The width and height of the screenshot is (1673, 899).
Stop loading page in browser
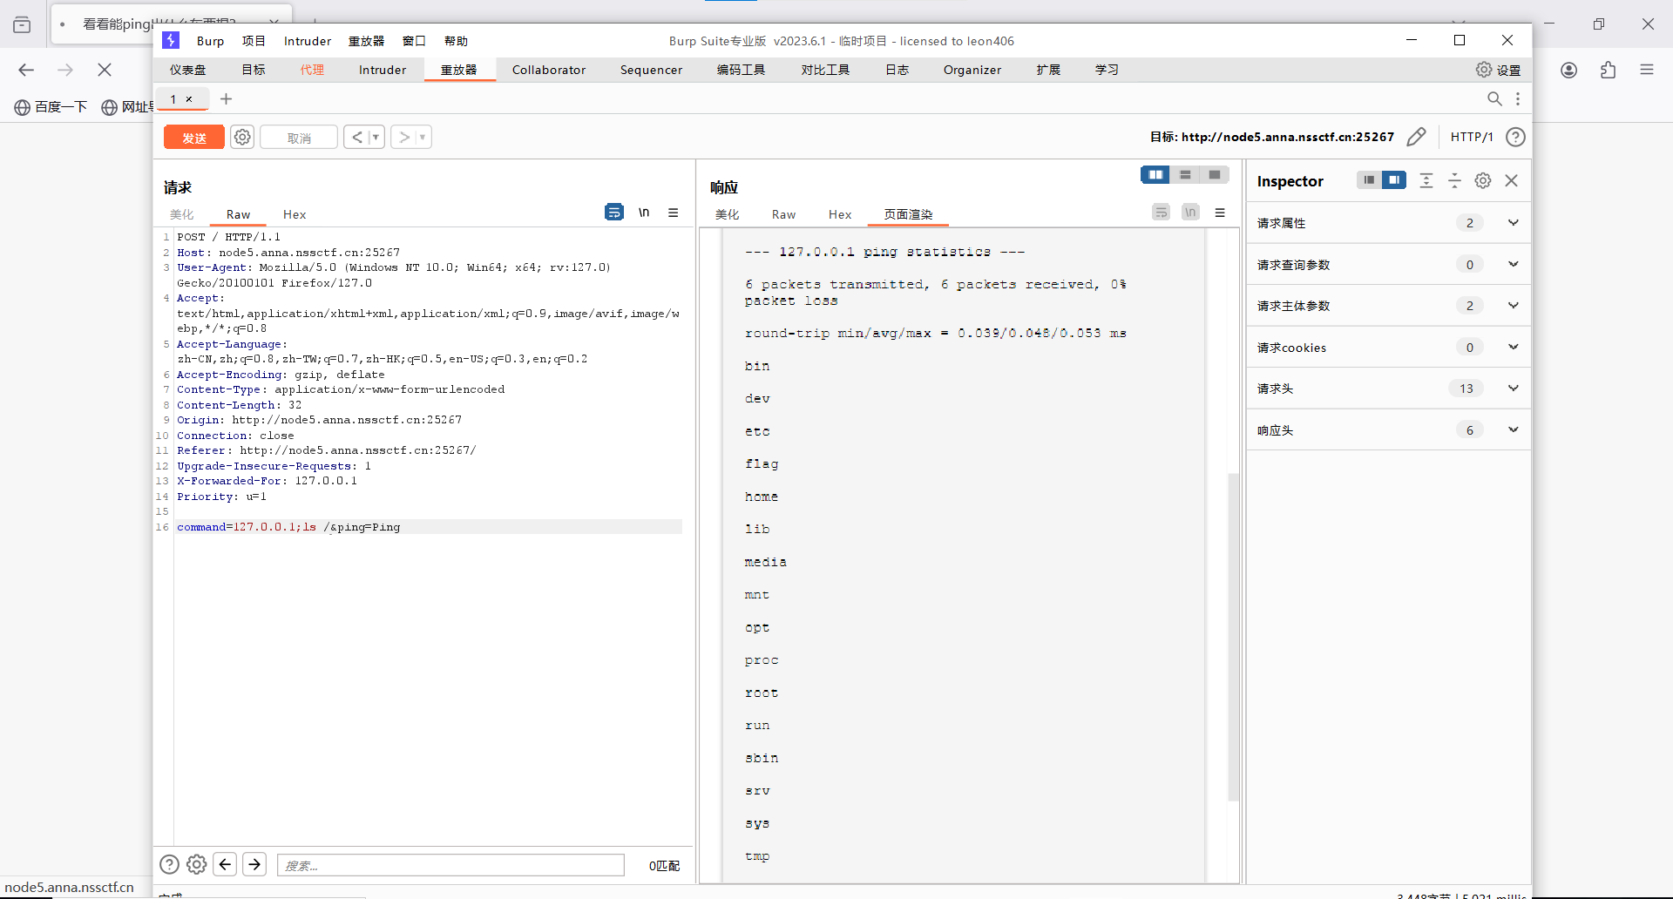[x=105, y=70]
